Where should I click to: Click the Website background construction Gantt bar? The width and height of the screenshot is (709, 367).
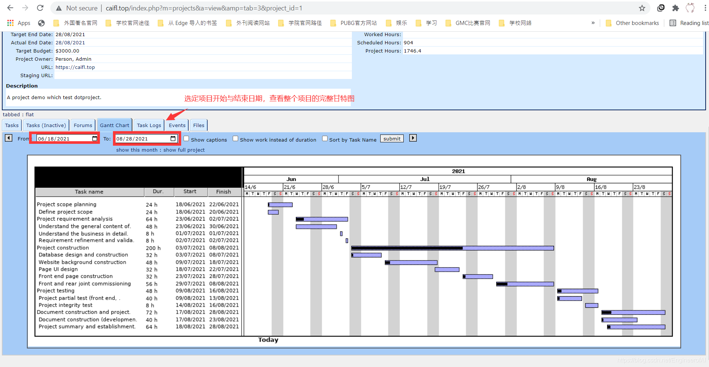point(411,262)
